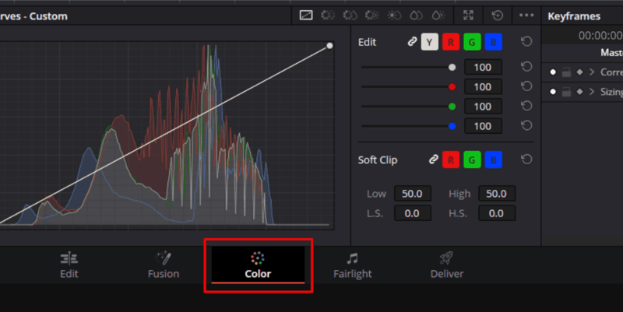Open the Edit page
The width and height of the screenshot is (623, 312).
click(69, 265)
